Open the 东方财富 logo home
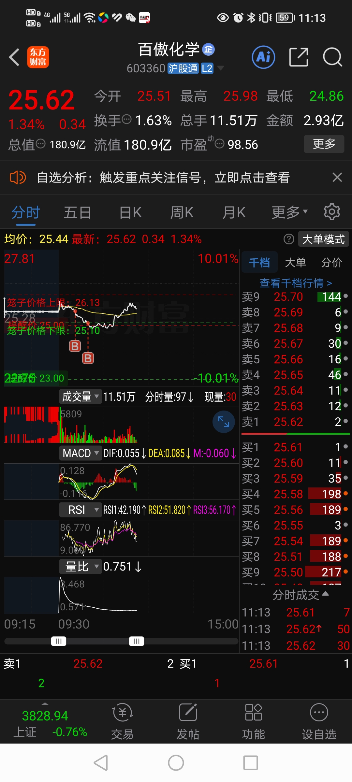Screen dimensions: 352x782 [38, 57]
